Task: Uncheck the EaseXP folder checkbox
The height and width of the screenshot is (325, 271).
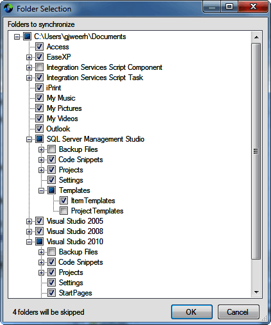Action: click(x=39, y=57)
